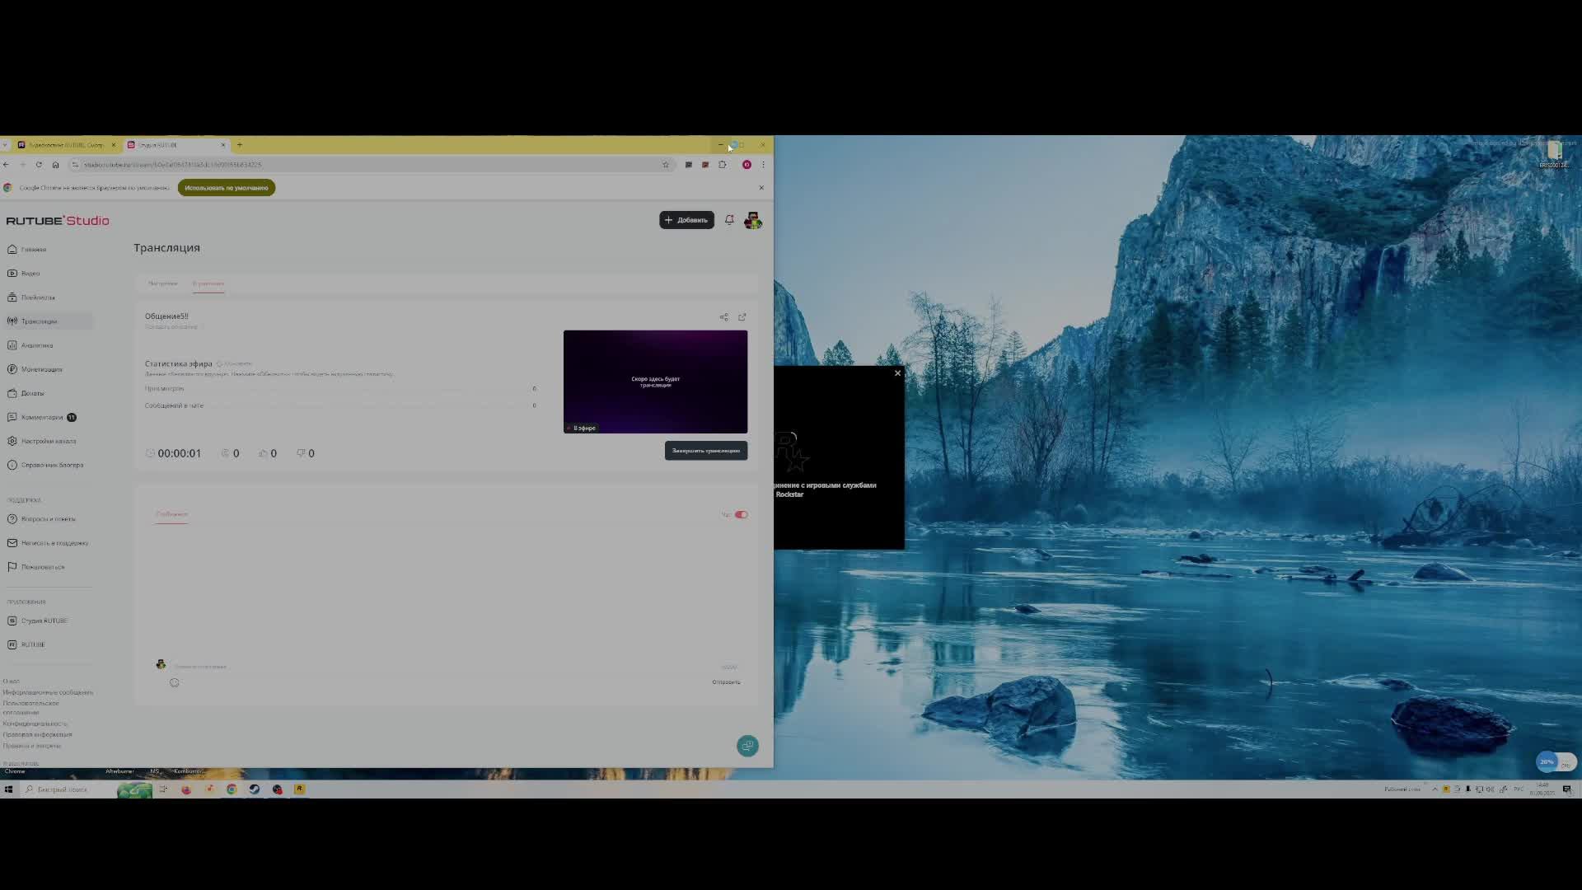The image size is (1582, 890).
Task: Open the share icon for the stream
Action: (723, 317)
